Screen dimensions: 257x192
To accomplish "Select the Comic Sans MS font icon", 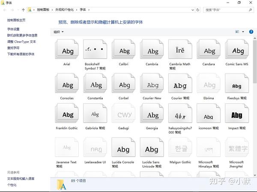I will click(x=237, y=49).
